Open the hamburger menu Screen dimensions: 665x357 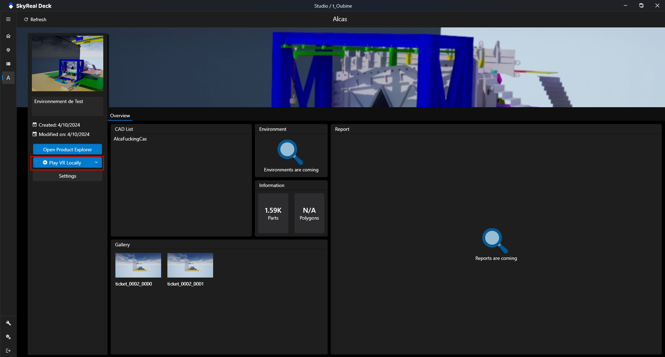point(8,19)
